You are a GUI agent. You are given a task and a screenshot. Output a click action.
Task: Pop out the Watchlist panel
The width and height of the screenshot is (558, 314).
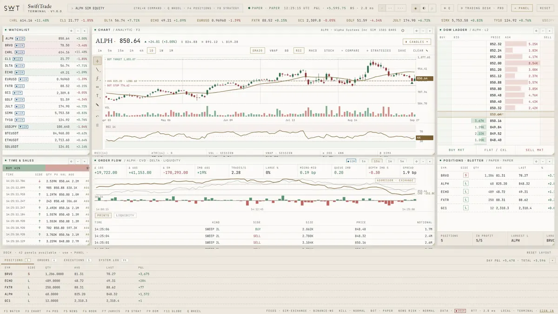coord(72,30)
